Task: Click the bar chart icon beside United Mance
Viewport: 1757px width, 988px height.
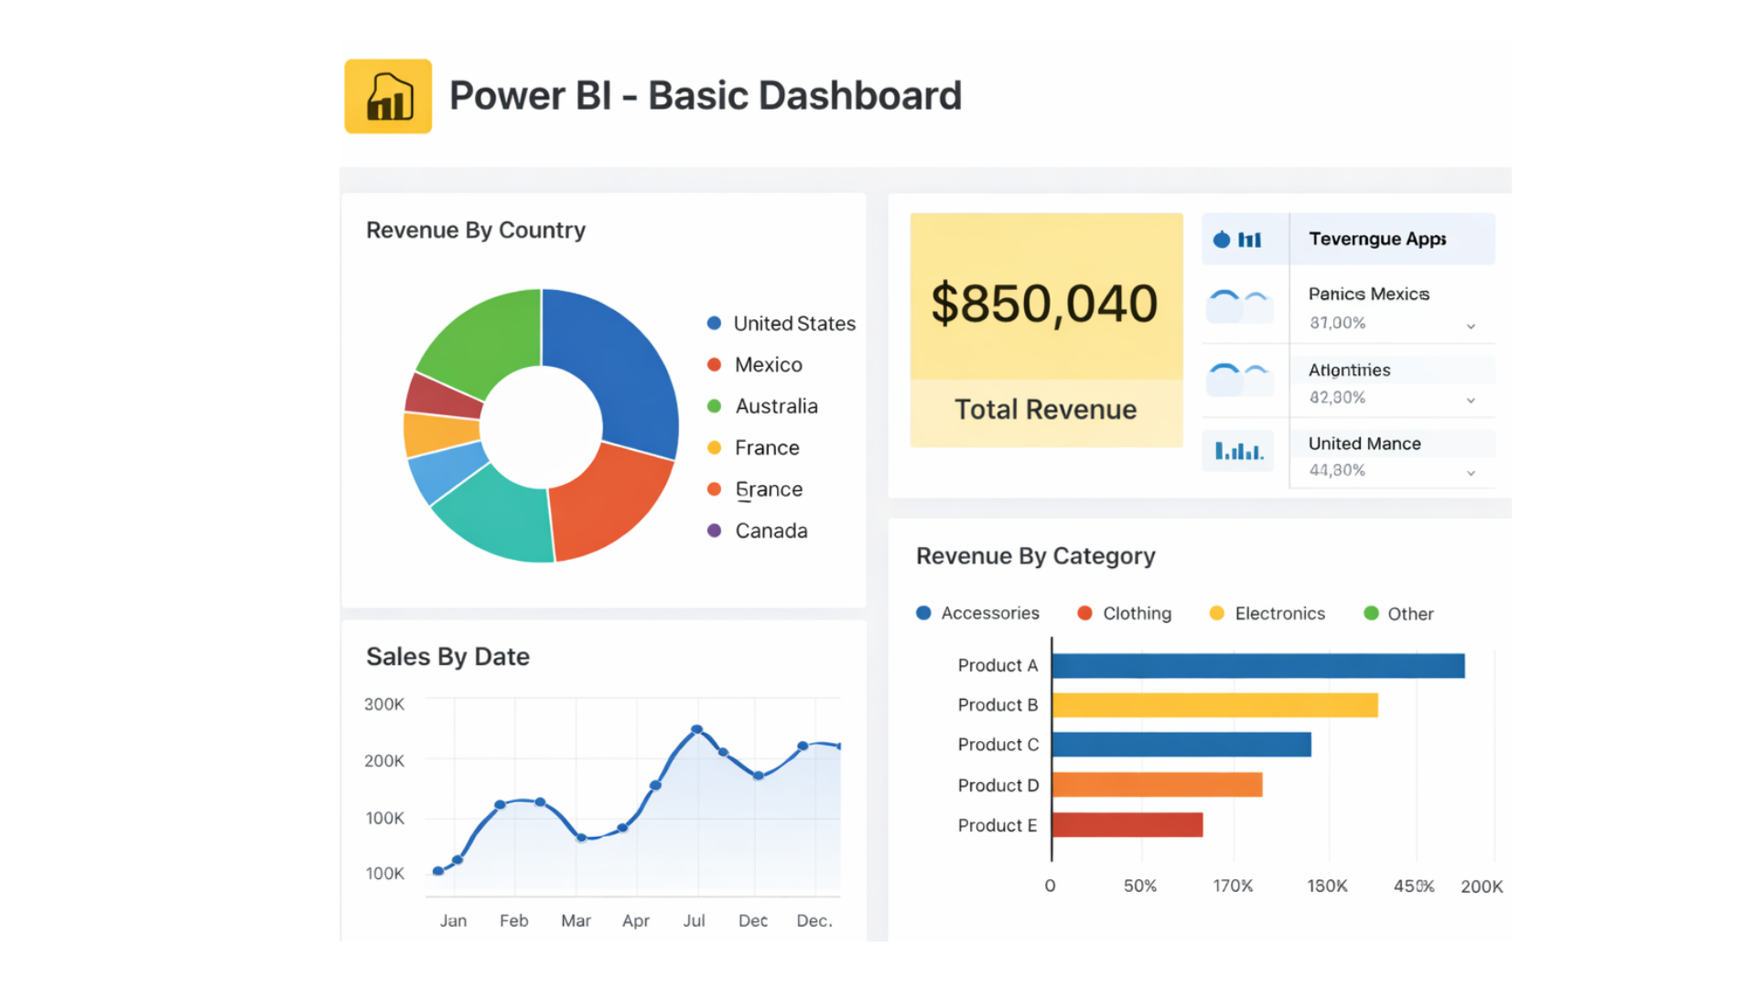Action: click(1238, 451)
